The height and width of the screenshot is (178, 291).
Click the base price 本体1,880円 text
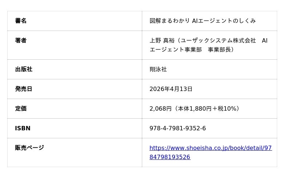[195, 109]
